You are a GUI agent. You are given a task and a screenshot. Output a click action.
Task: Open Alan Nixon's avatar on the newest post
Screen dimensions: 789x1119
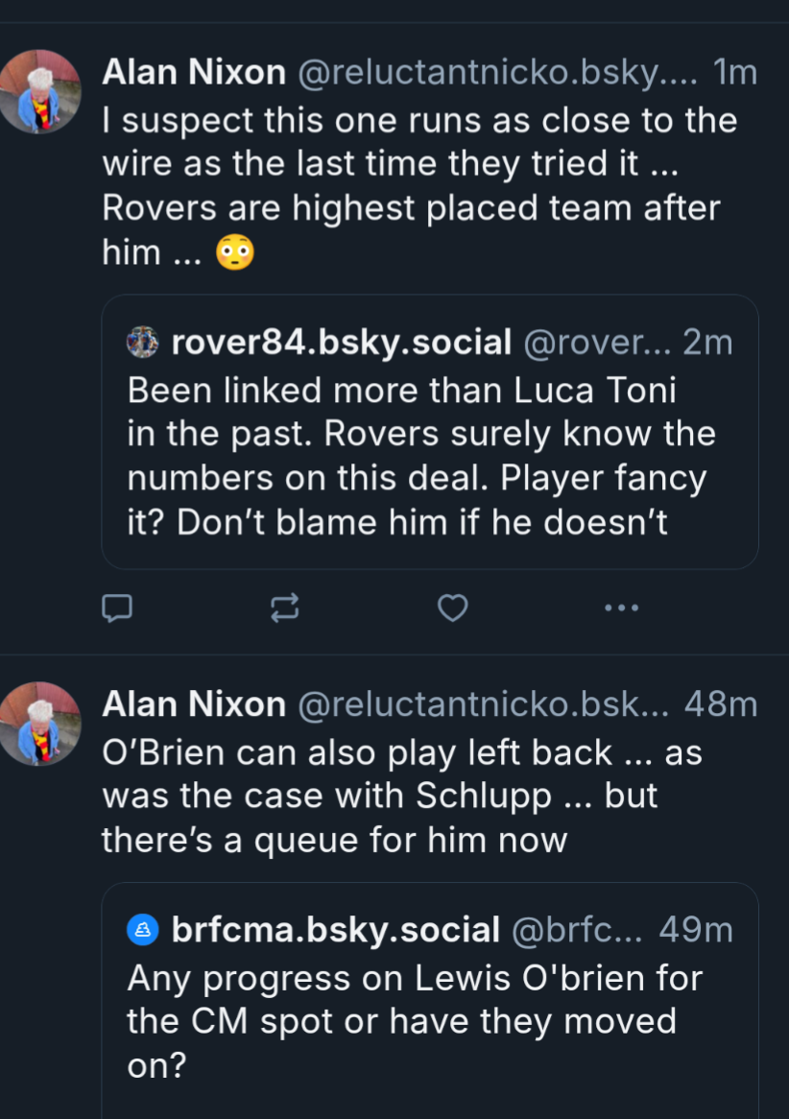pos(40,90)
